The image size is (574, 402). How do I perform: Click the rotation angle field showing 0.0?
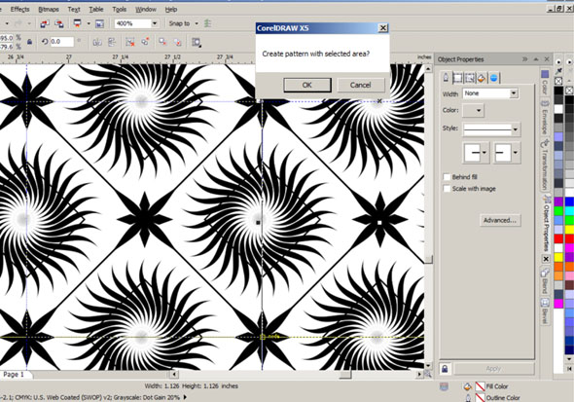pyautogui.click(x=61, y=42)
